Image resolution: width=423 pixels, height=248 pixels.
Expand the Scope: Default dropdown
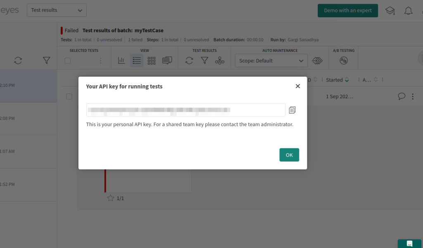[271, 61]
